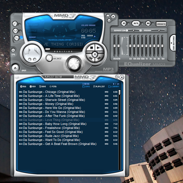Click the Preamp slider handle
183x183 pixels.
point(159,30)
